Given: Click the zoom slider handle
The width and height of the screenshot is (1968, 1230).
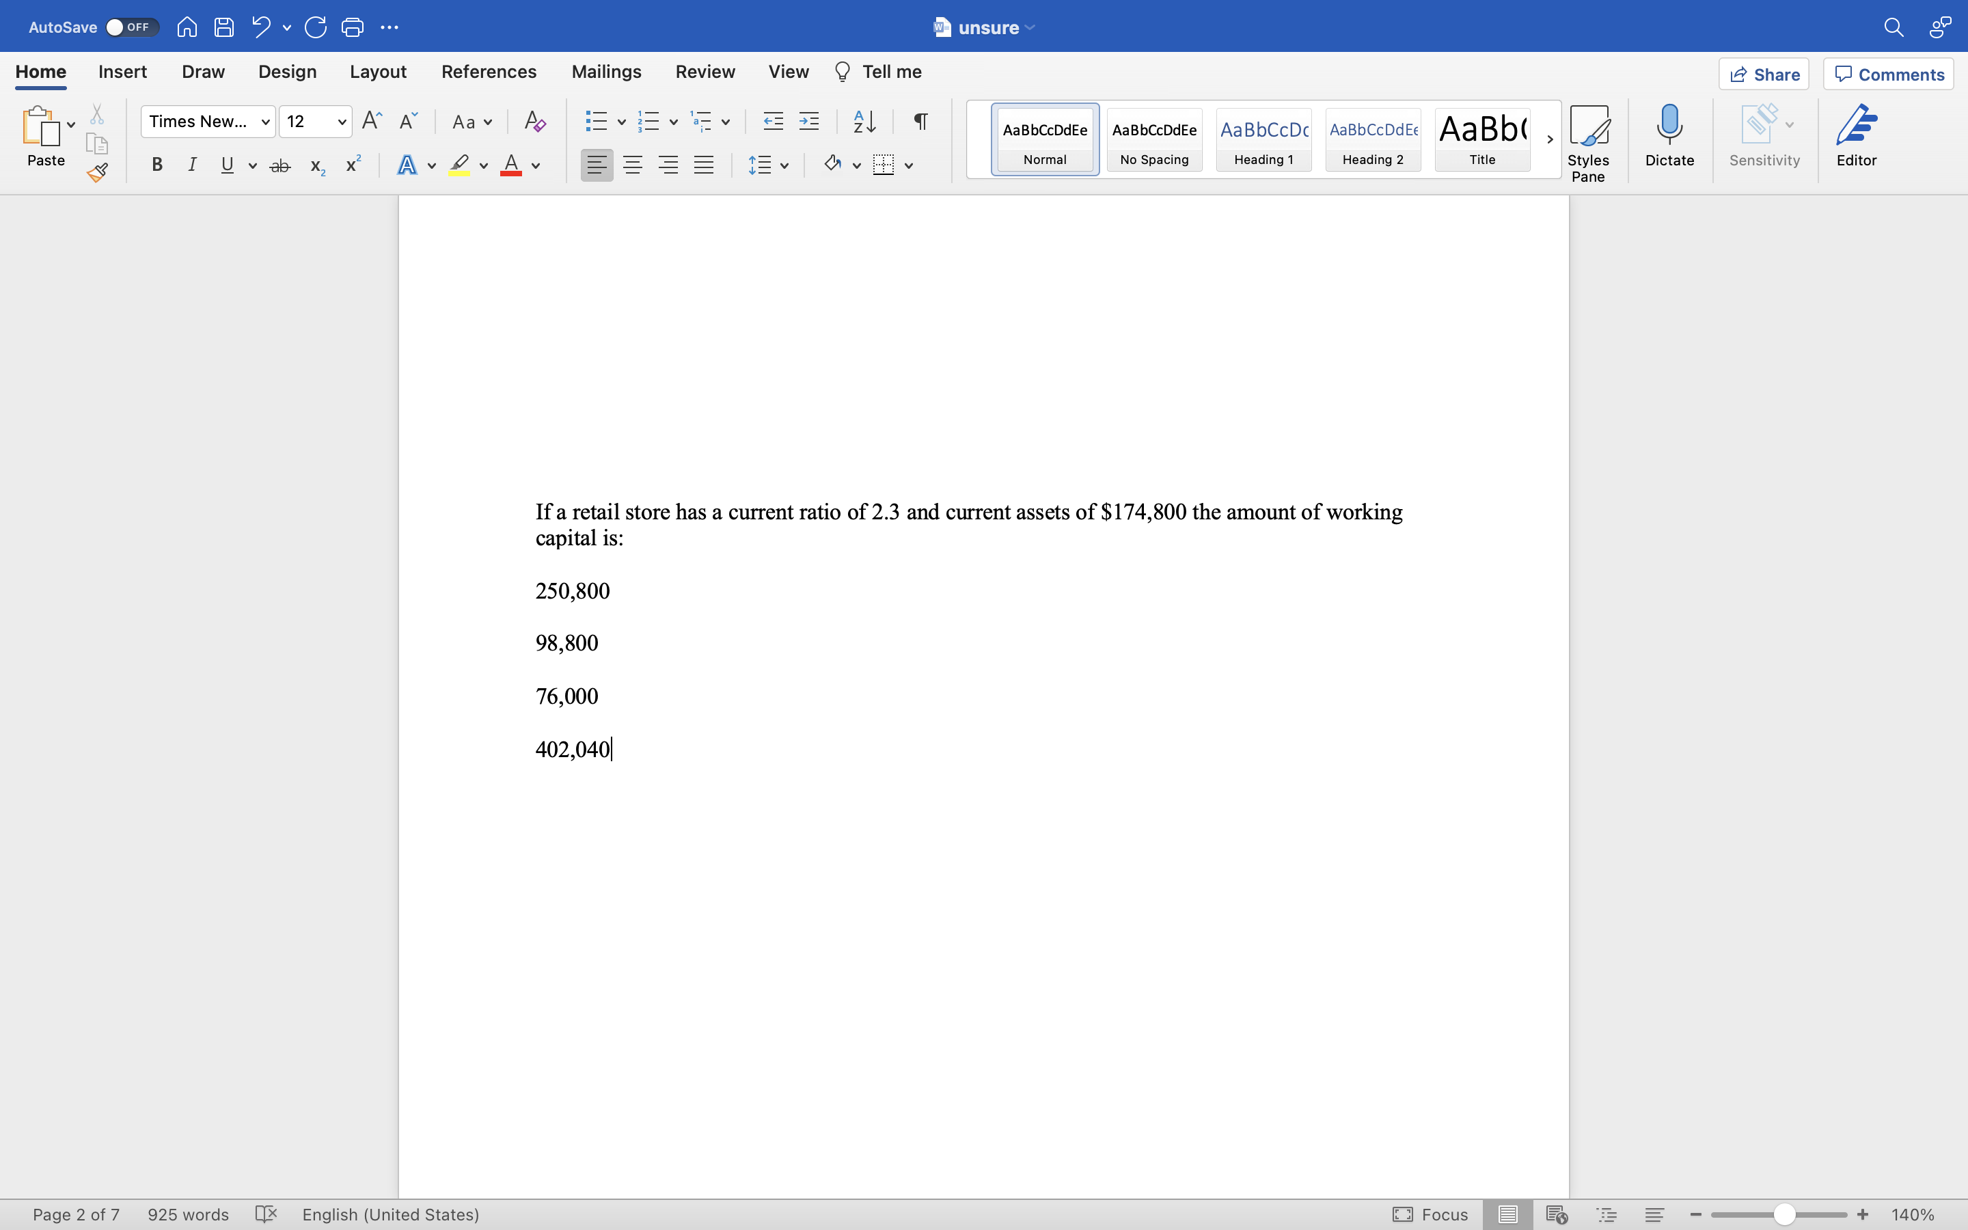Looking at the screenshot, I should (1783, 1214).
